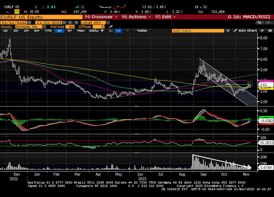Click the volume value 3.470M label
This screenshot has width=274, height=197.
(x=265, y=168)
